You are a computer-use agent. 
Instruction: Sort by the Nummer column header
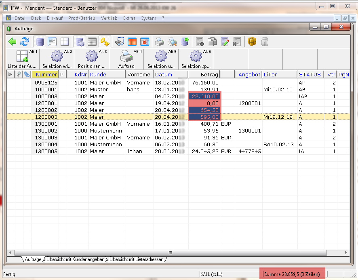(x=46, y=74)
